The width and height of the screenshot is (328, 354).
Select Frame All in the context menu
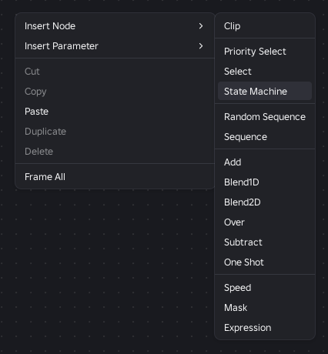pyautogui.click(x=115, y=177)
